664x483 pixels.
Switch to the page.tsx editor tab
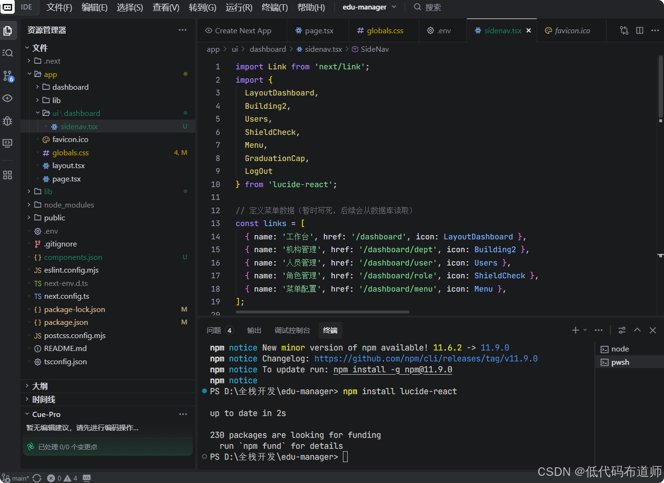[x=318, y=30]
